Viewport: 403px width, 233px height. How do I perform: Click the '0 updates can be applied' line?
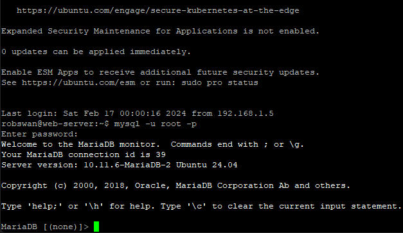[x=96, y=51]
